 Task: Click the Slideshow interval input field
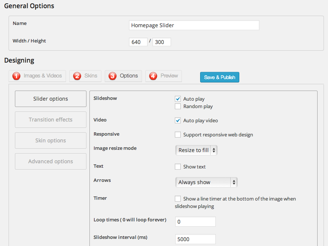[x=195, y=239]
